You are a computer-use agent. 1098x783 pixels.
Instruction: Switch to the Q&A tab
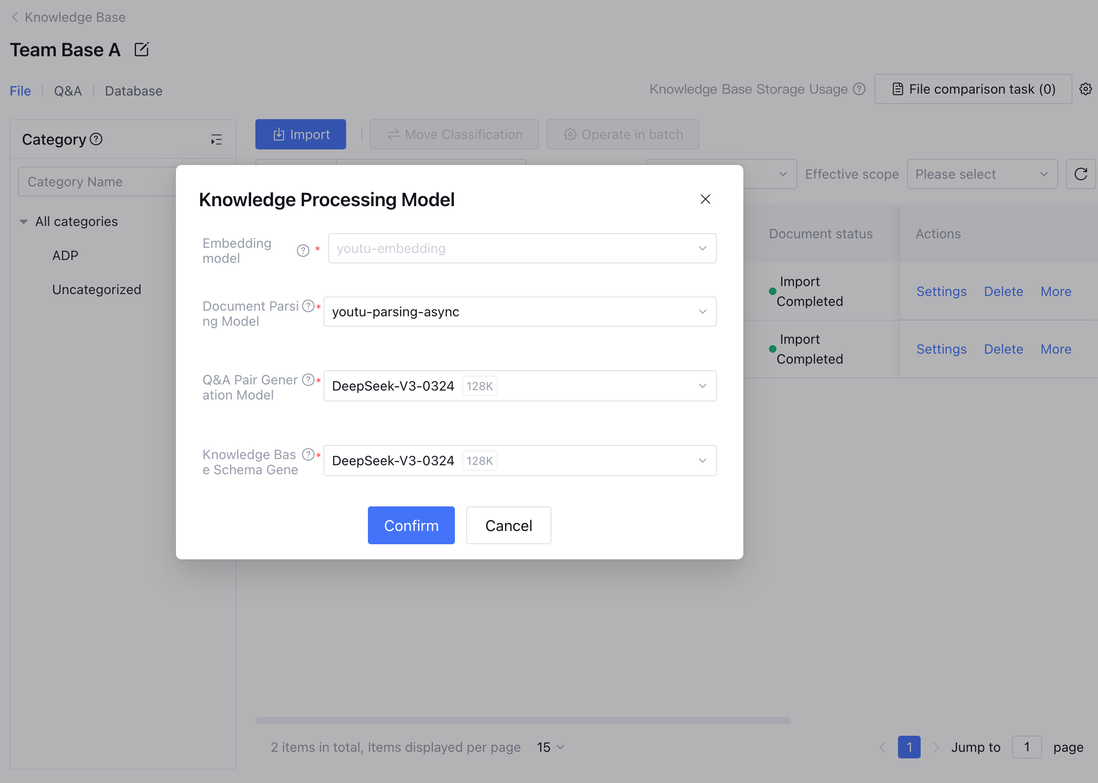68,91
